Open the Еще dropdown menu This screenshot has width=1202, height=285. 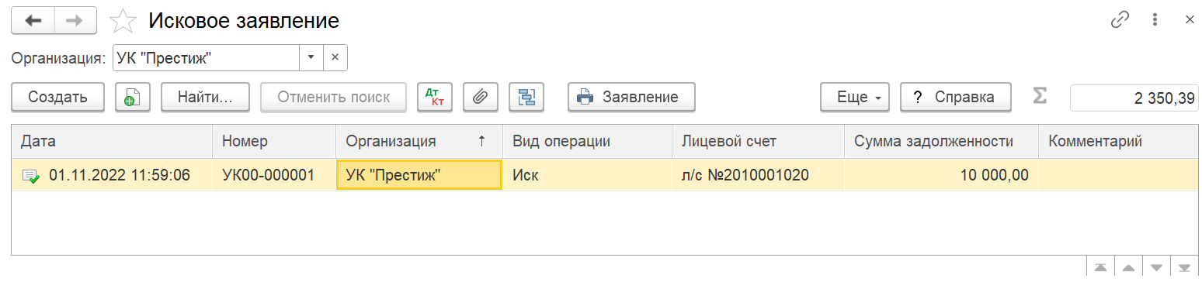857,97
